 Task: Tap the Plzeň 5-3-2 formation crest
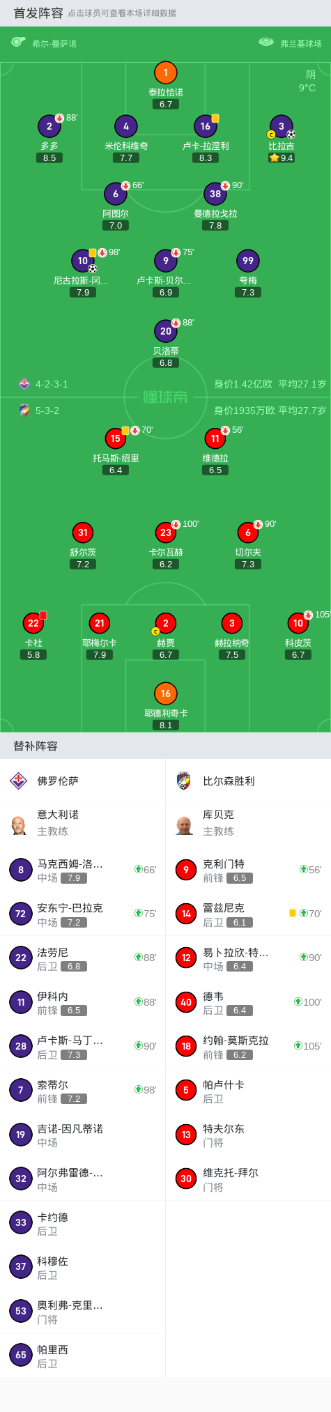coord(24,410)
